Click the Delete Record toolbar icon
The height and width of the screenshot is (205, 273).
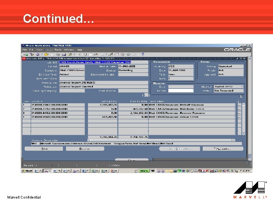[102, 55]
